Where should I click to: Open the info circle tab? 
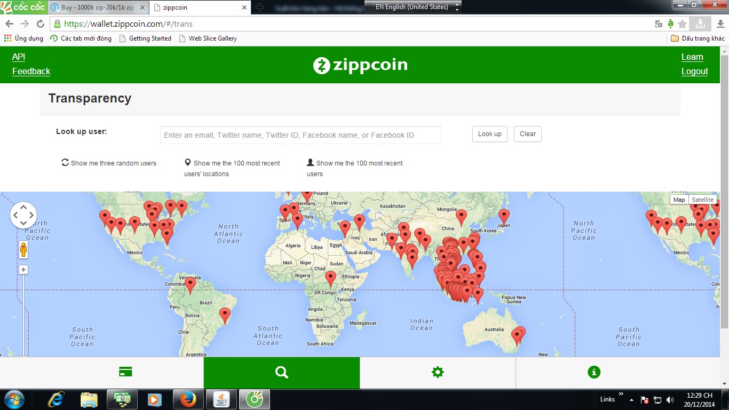pyautogui.click(x=594, y=372)
